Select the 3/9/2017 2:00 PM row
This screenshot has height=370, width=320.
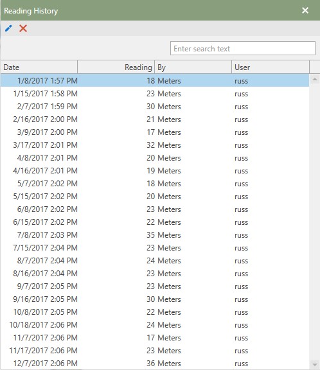coord(155,132)
